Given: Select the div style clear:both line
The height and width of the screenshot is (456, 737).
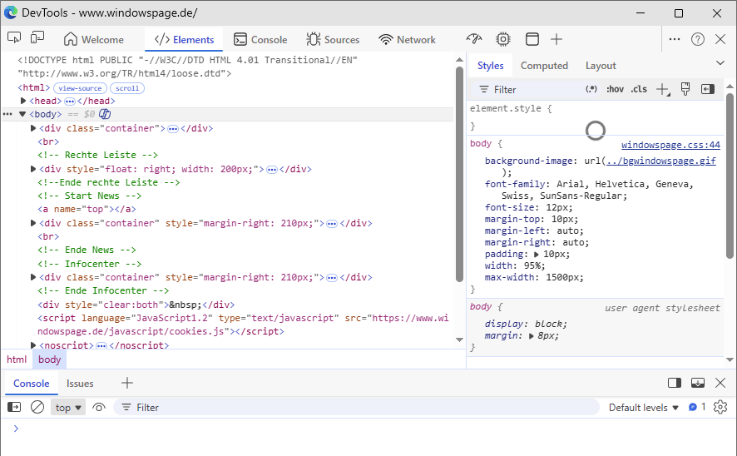Looking at the screenshot, I should click(136, 305).
